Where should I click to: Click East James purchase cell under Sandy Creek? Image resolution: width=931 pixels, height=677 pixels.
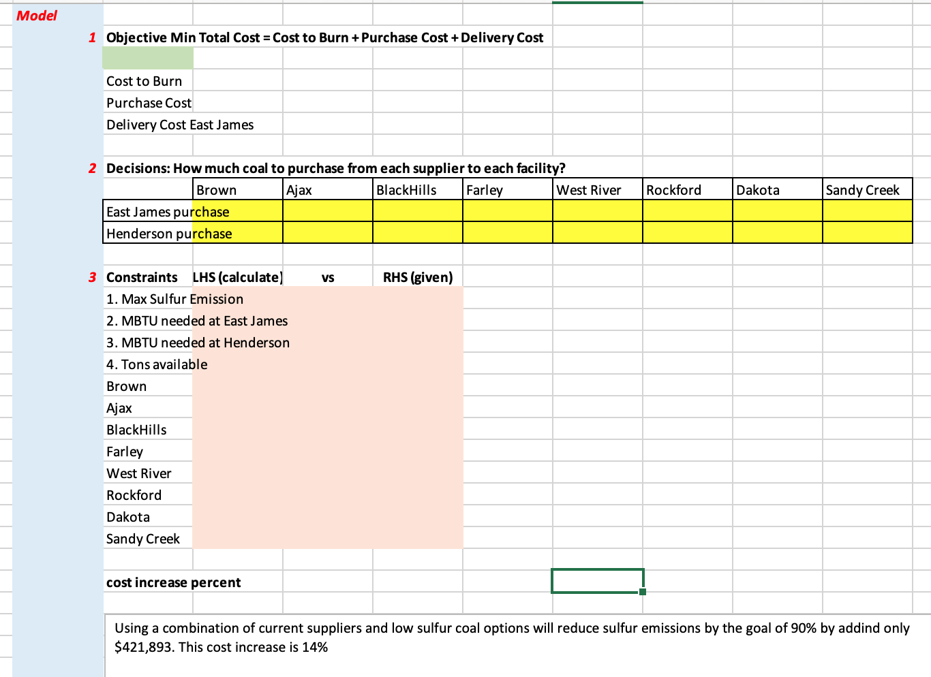coord(868,211)
